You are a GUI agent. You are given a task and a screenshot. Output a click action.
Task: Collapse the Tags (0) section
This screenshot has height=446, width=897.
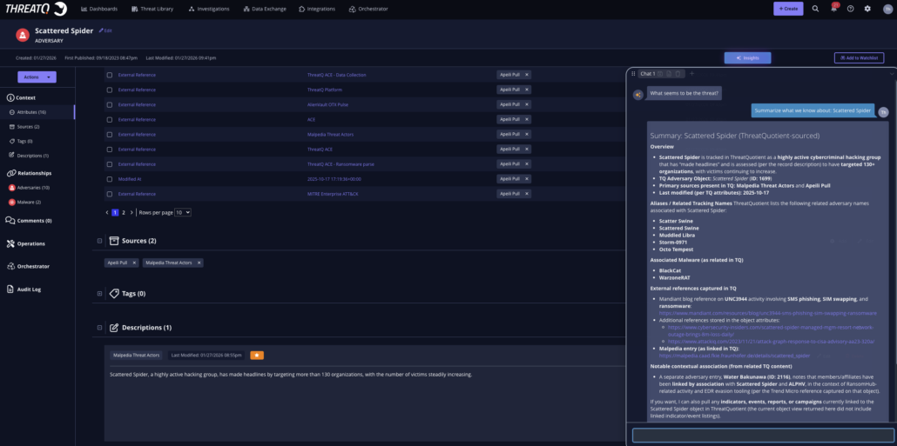tap(99, 294)
